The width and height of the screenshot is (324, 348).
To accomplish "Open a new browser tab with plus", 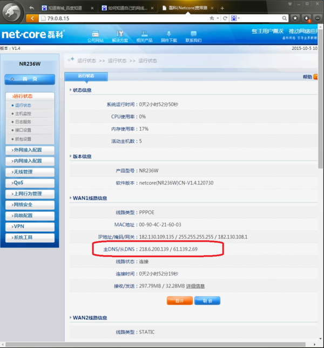I will coord(222,8).
